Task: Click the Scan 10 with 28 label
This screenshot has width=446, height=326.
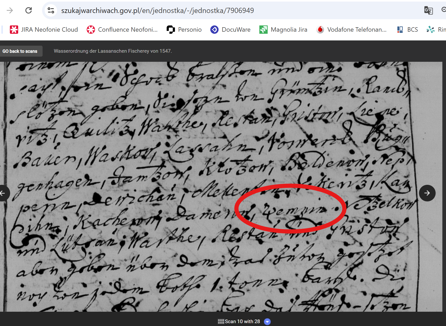Action: click(x=242, y=322)
